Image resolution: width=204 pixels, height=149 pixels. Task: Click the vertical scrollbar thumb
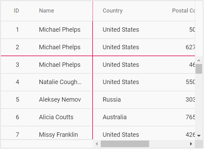199,69
